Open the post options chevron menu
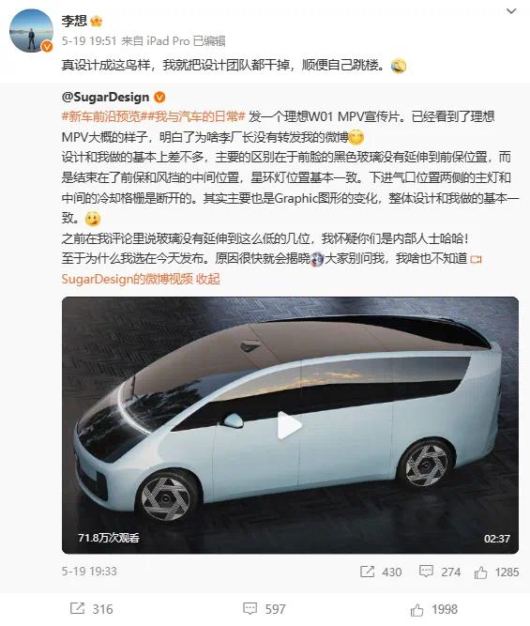 [511, 11]
